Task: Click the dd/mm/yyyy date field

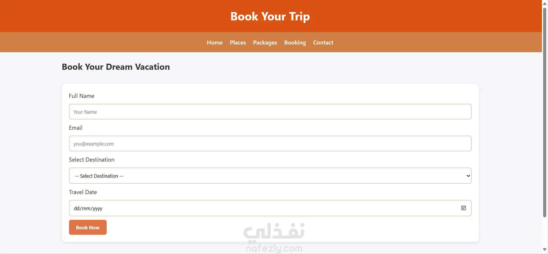Action: pyautogui.click(x=259, y=208)
